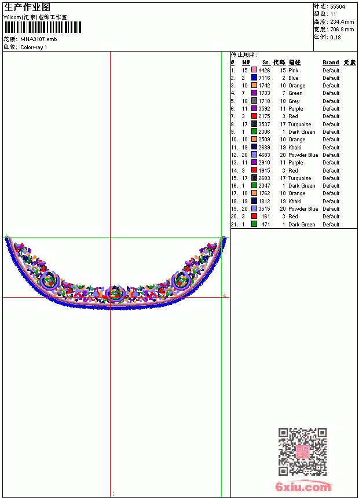Select the Turquoise swatch in row 8
Viewport: 359px width, 498px height.
[x=254, y=124]
